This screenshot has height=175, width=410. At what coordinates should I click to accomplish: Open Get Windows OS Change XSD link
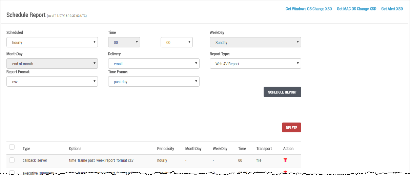click(x=309, y=9)
